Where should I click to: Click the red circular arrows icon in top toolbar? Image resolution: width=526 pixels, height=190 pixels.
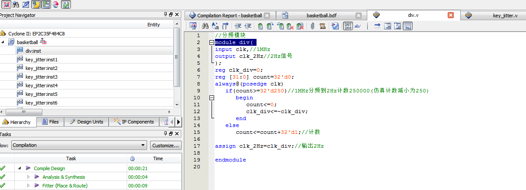(x=56, y=5)
